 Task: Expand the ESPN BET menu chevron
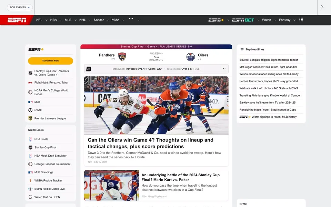pos(258,20)
